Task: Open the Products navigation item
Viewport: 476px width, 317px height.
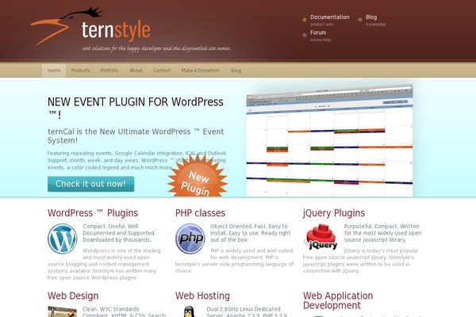Action: click(x=80, y=71)
